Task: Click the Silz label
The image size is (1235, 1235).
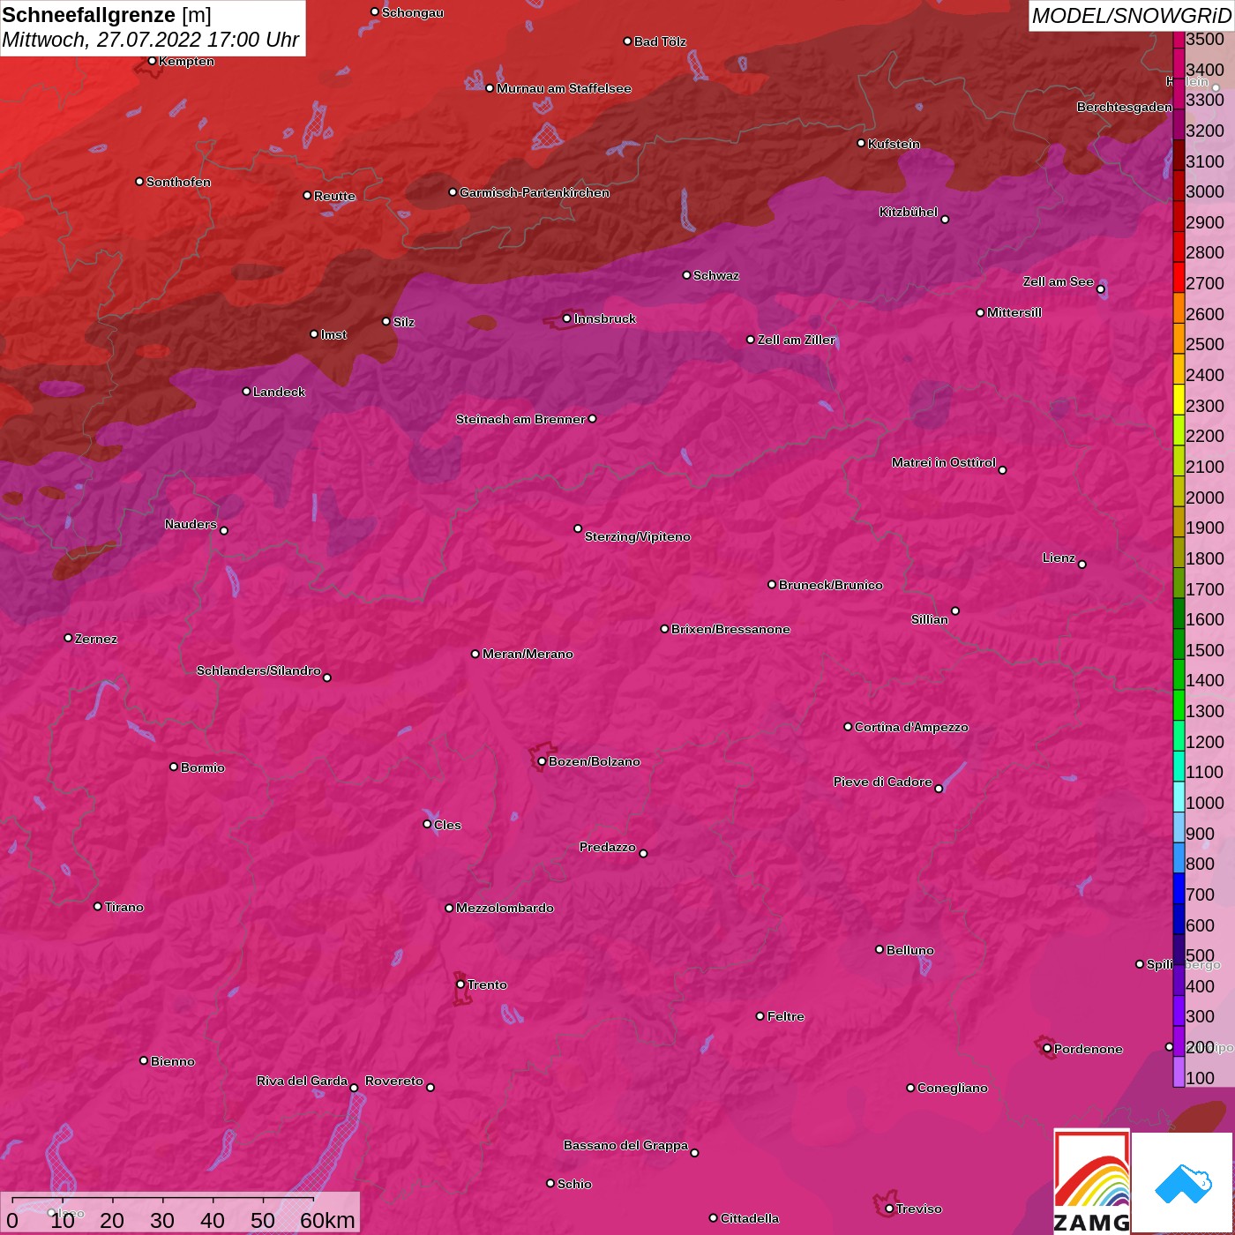Action: click(x=404, y=322)
